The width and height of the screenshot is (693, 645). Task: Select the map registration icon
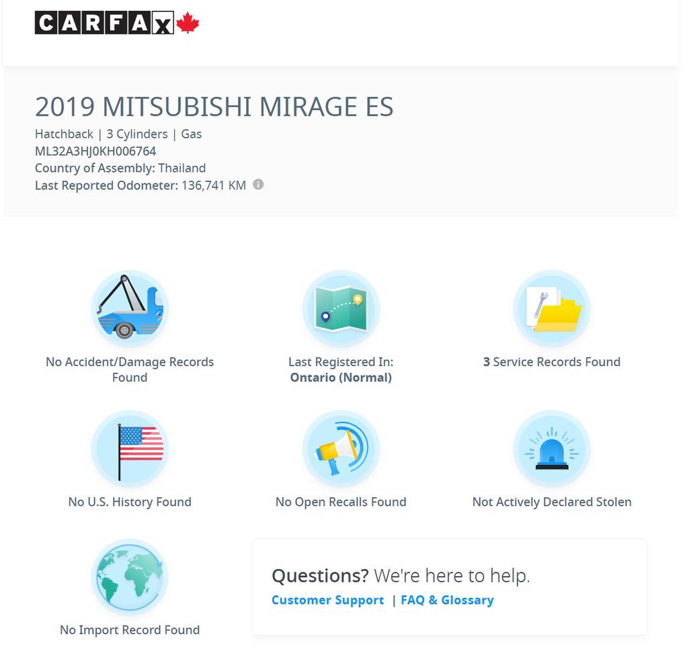pos(341,309)
